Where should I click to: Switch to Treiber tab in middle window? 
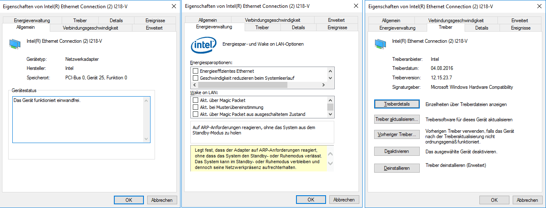(x=262, y=28)
